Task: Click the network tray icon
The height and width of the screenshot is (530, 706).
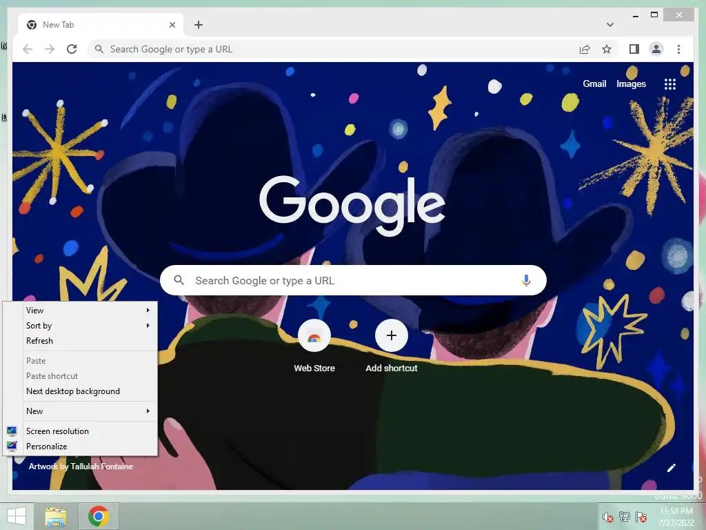Action: click(625, 517)
